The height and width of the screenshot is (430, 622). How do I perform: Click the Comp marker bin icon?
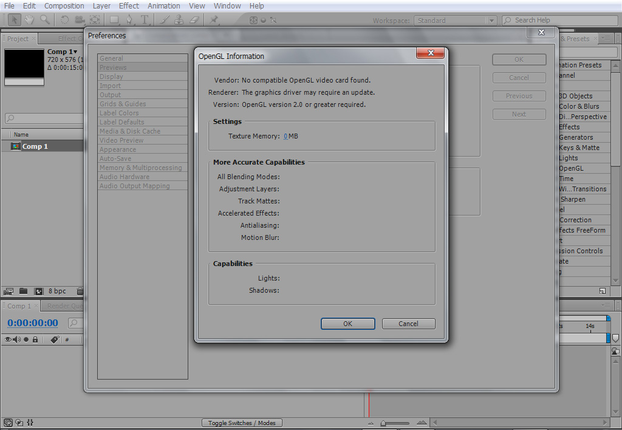click(615, 338)
